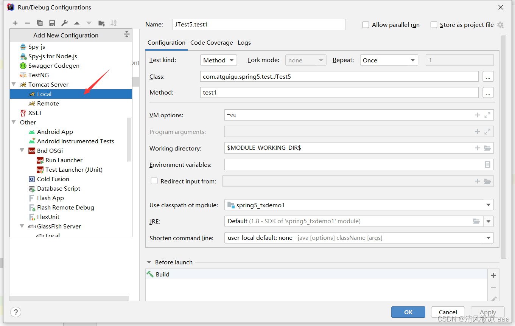
Task: Click into the Class input field
Action: pos(339,77)
